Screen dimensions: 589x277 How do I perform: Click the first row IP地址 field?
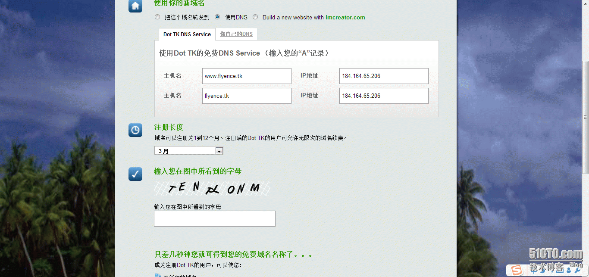[x=384, y=76]
